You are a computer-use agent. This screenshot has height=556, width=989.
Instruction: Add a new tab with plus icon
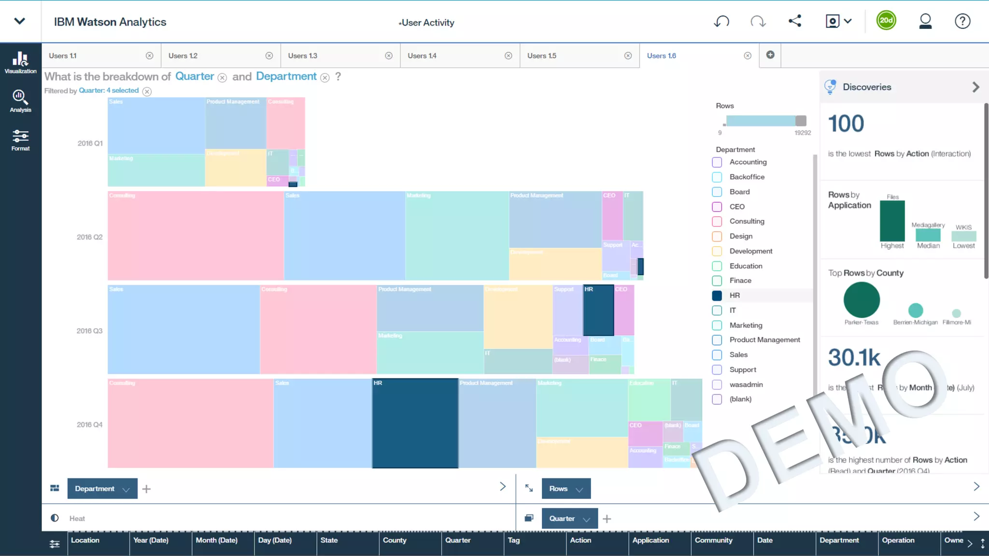click(x=770, y=55)
